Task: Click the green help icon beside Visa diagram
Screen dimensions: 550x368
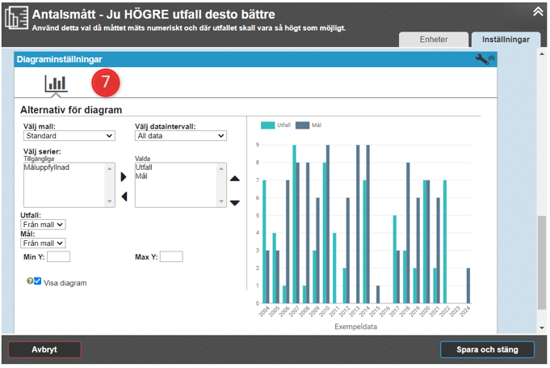Action: click(x=29, y=281)
